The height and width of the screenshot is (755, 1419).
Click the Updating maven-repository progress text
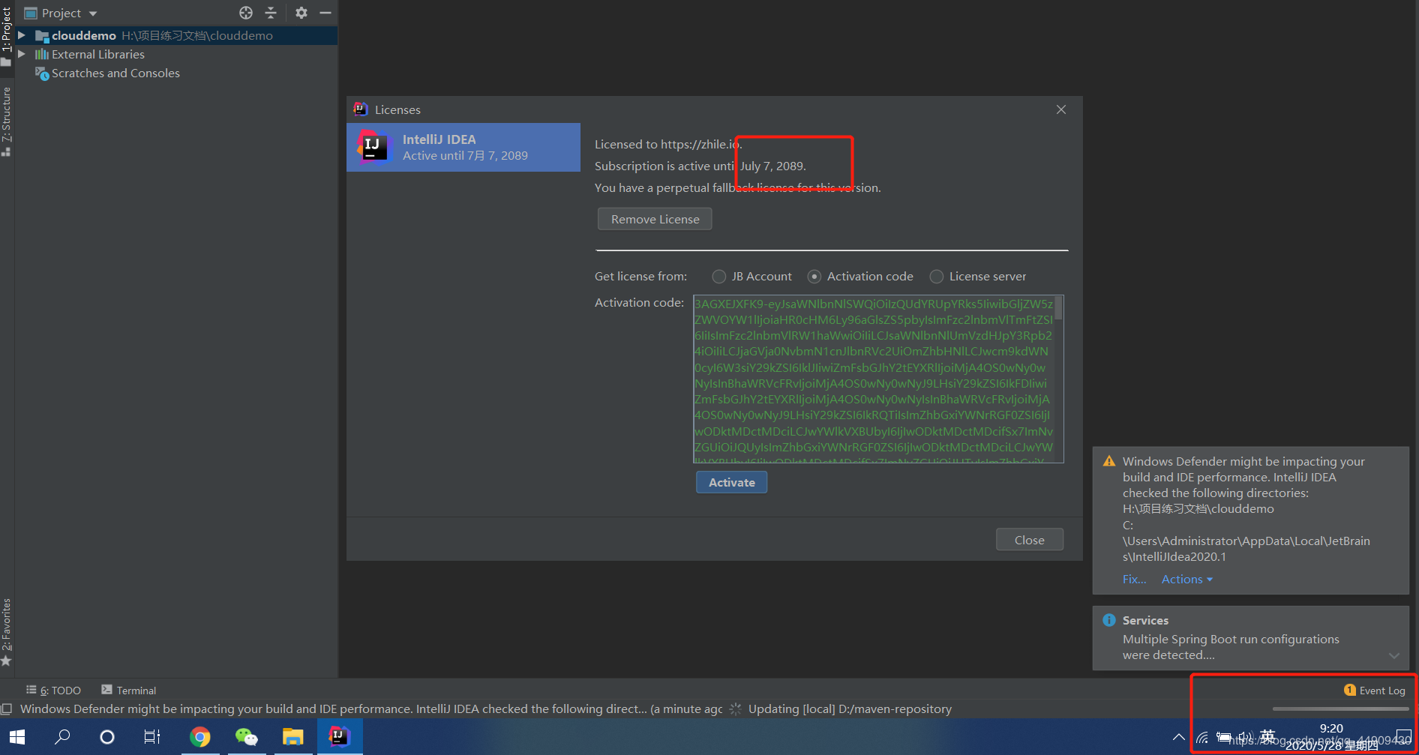click(x=850, y=709)
